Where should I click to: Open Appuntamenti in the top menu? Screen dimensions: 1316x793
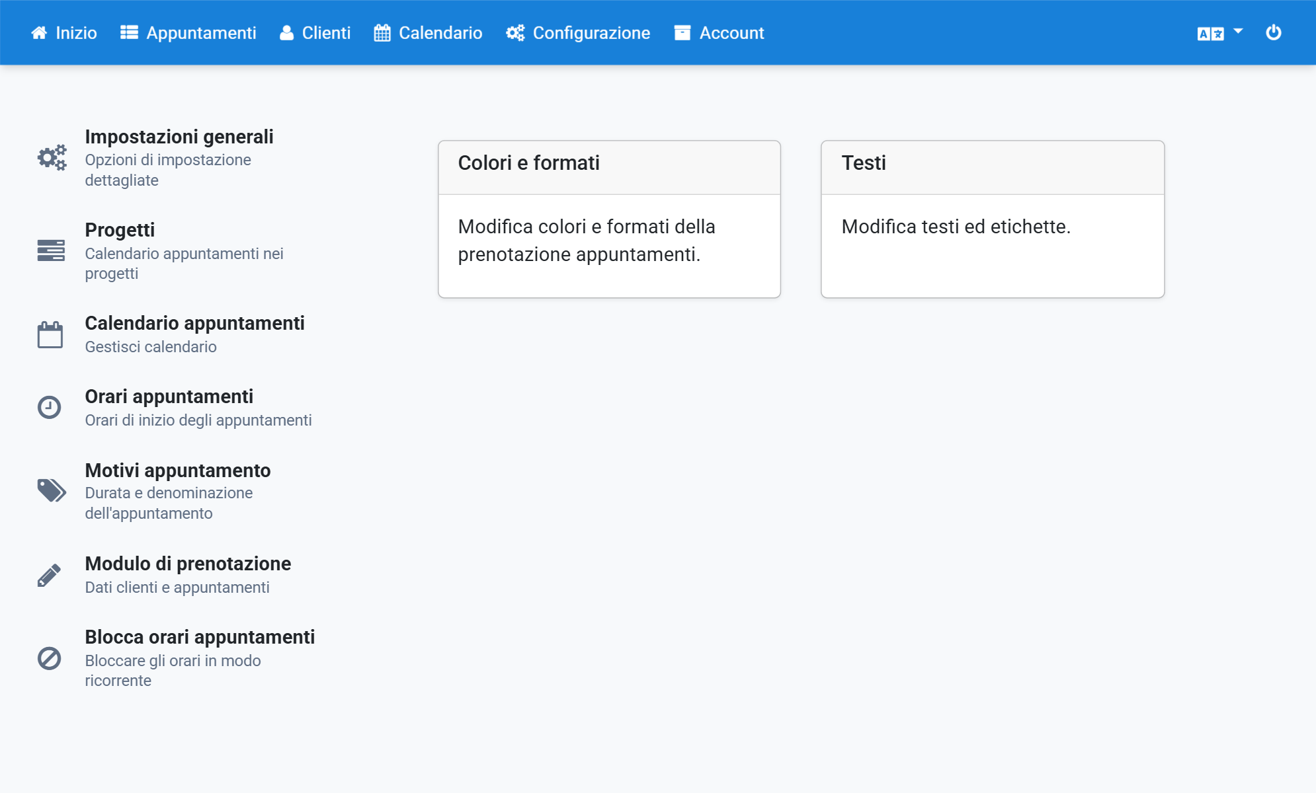pos(188,33)
